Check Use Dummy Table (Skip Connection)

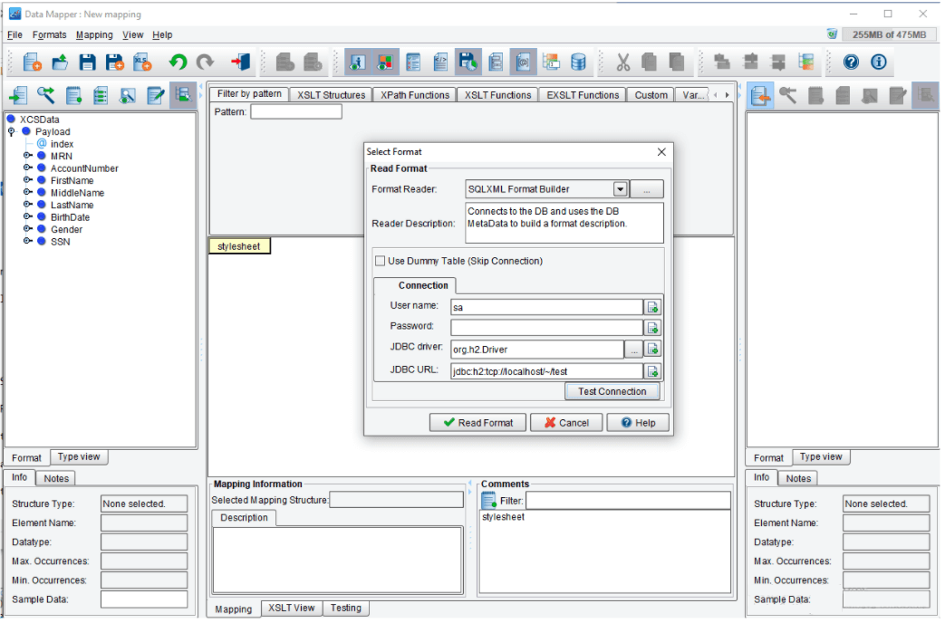tap(381, 262)
